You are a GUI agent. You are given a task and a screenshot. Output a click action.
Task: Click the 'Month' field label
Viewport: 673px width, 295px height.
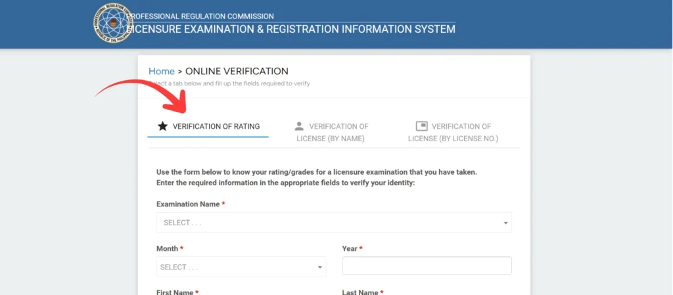(168, 249)
